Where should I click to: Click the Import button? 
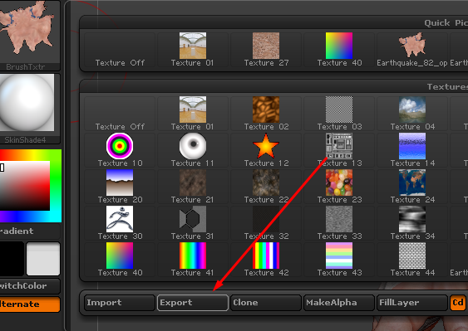tap(120, 303)
